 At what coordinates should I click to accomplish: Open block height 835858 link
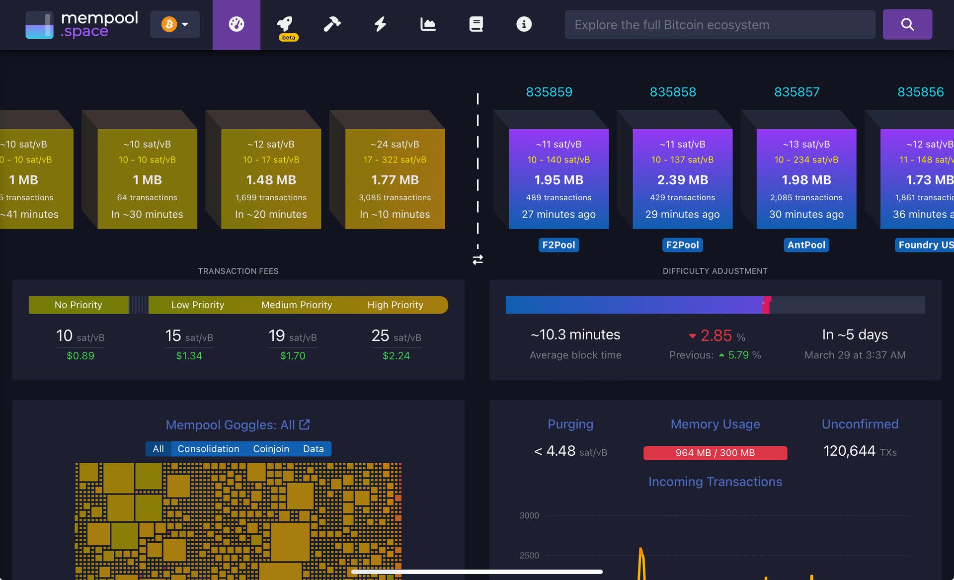tap(673, 92)
